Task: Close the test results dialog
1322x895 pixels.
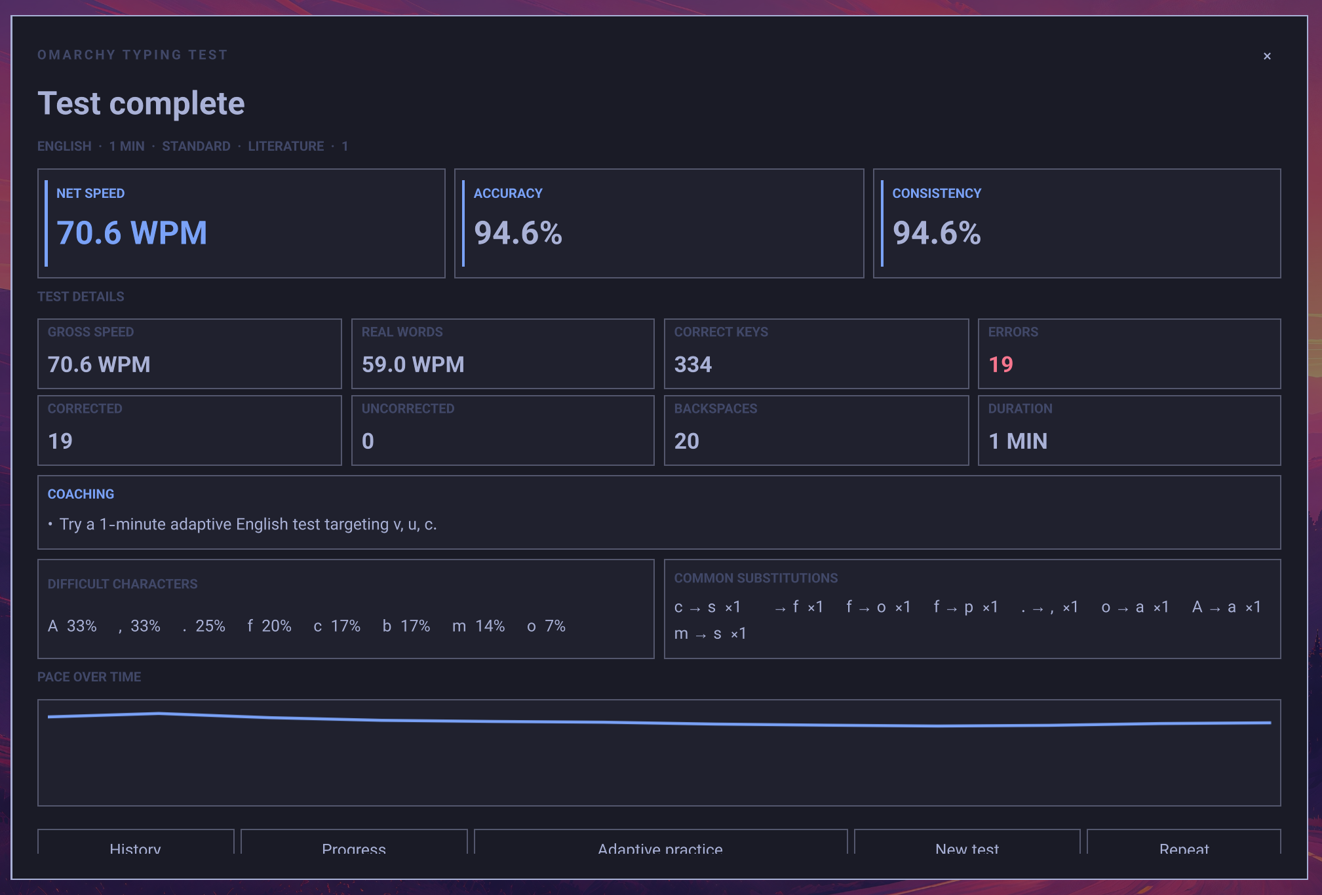Action: [x=1267, y=56]
